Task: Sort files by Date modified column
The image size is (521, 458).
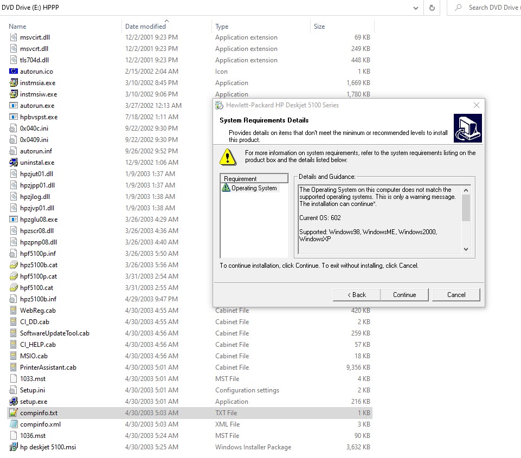Action: [x=145, y=27]
